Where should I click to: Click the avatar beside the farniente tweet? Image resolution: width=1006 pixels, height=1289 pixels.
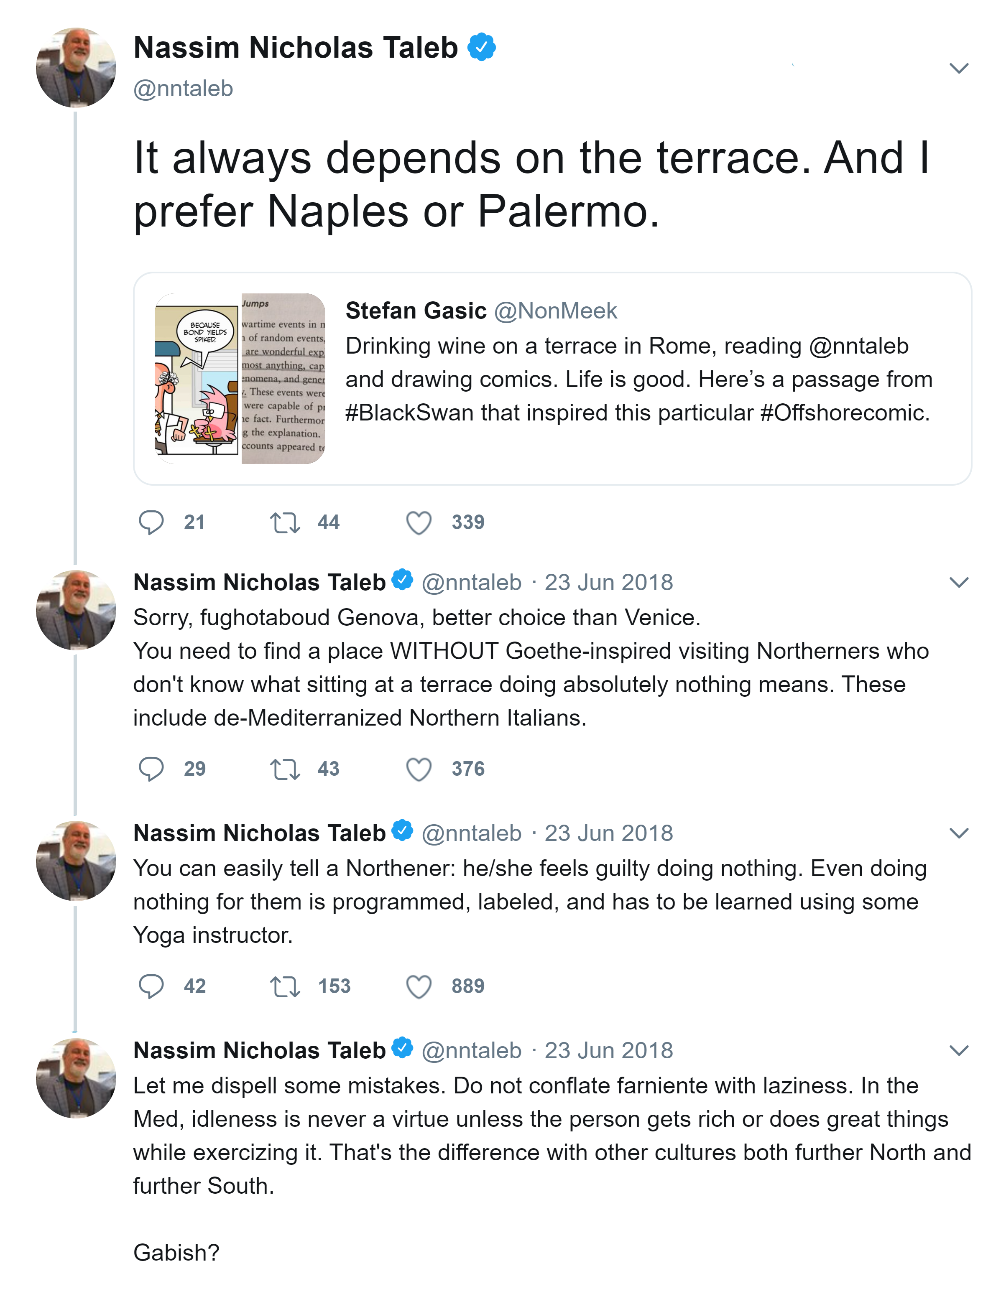point(76,1078)
